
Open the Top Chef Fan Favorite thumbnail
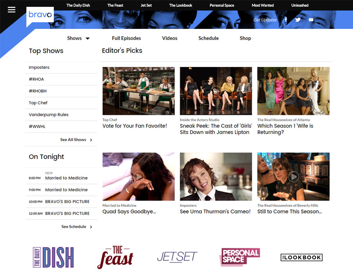point(138,91)
